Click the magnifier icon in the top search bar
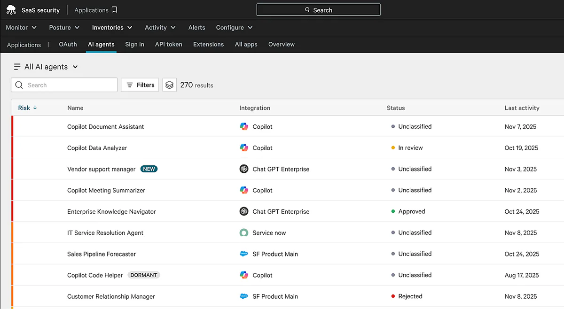 307,9
